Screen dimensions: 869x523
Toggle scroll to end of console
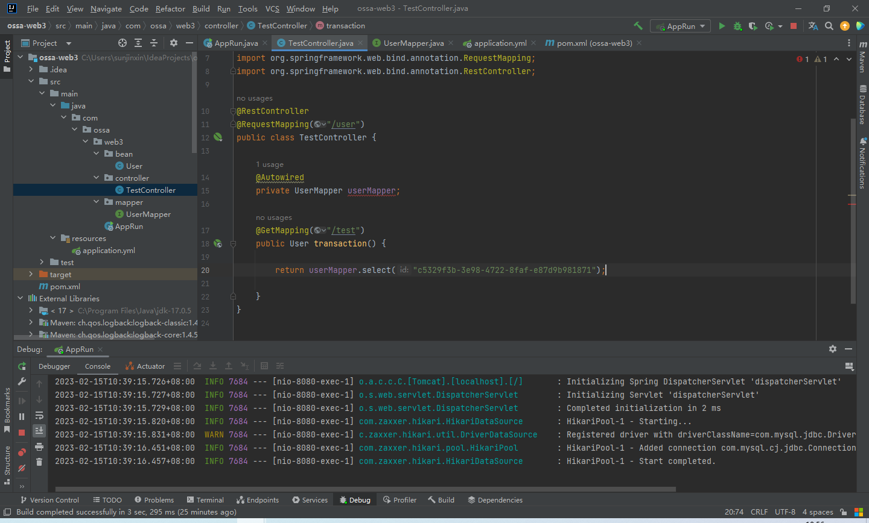[x=39, y=431]
